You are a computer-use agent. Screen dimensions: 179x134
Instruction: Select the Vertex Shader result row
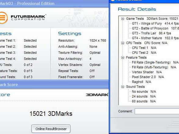coord(147,72)
